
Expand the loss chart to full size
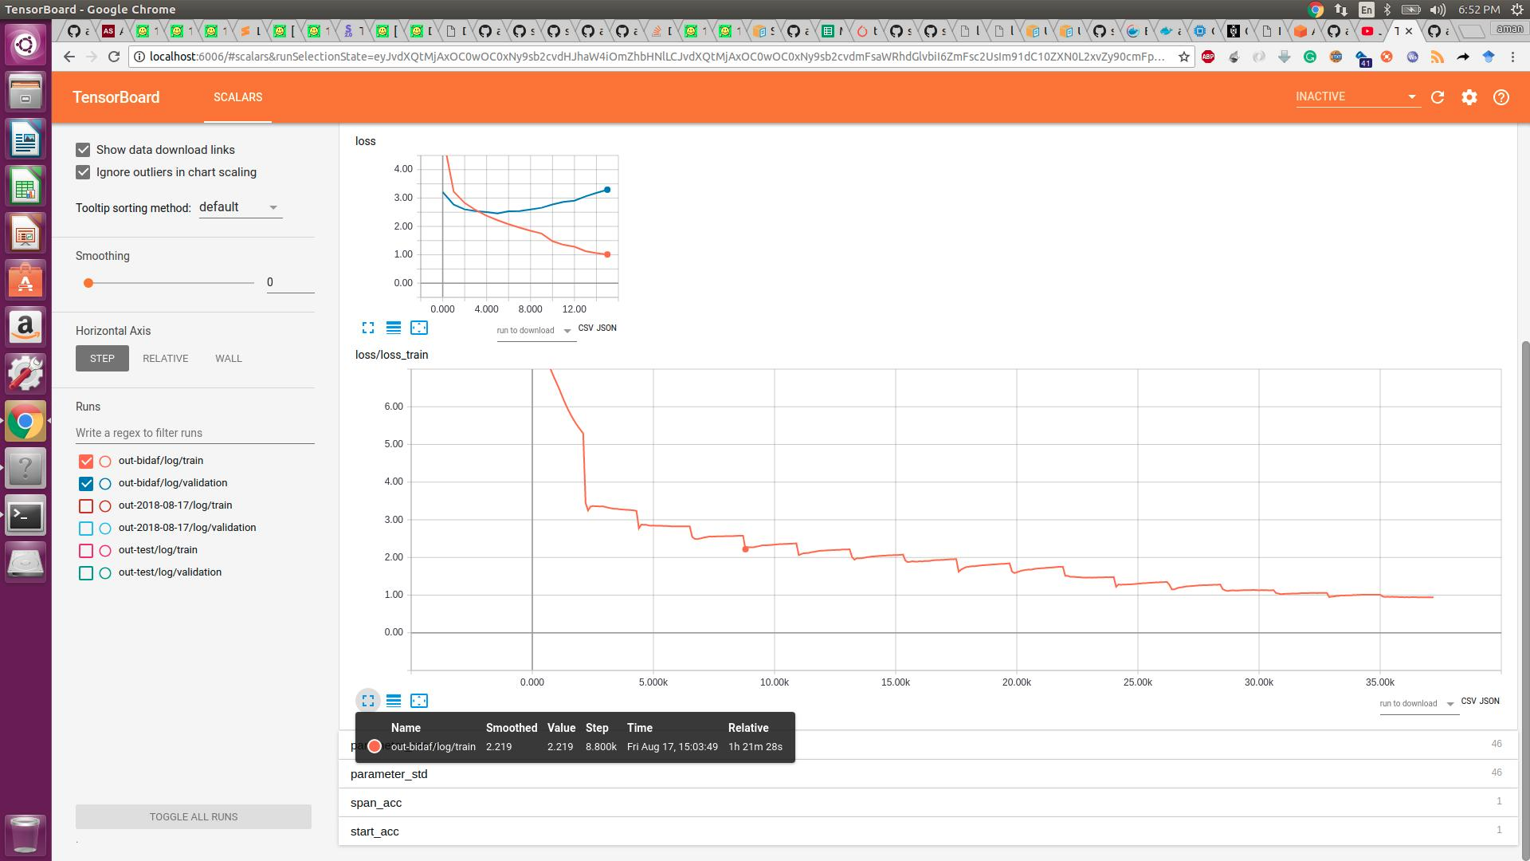tap(368, 327)
